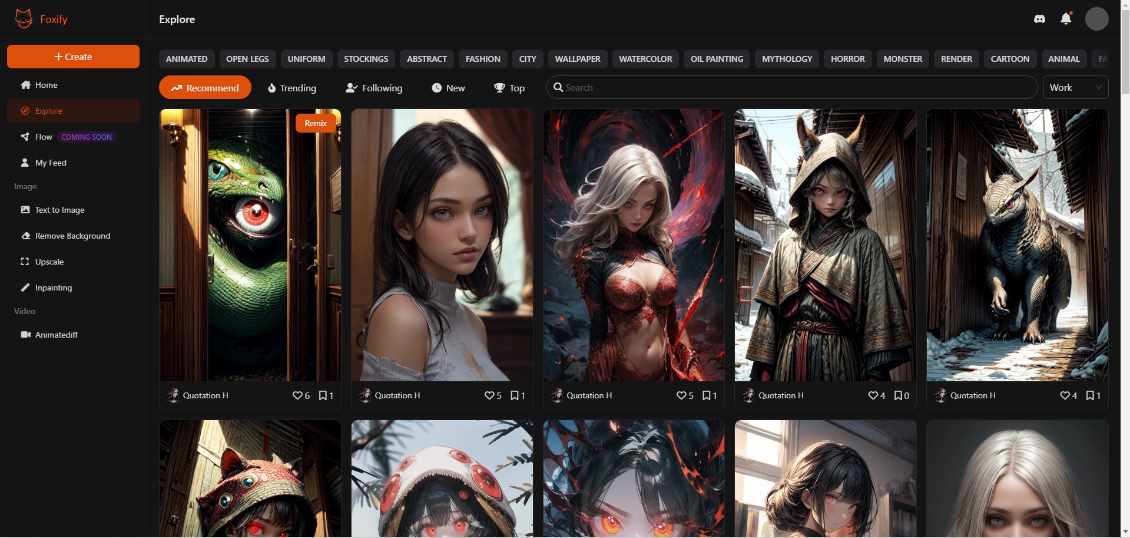The image size is (1130, 538).
Task: Filter by the WATERCOLOR tag
Action: (x=645, y=59)
